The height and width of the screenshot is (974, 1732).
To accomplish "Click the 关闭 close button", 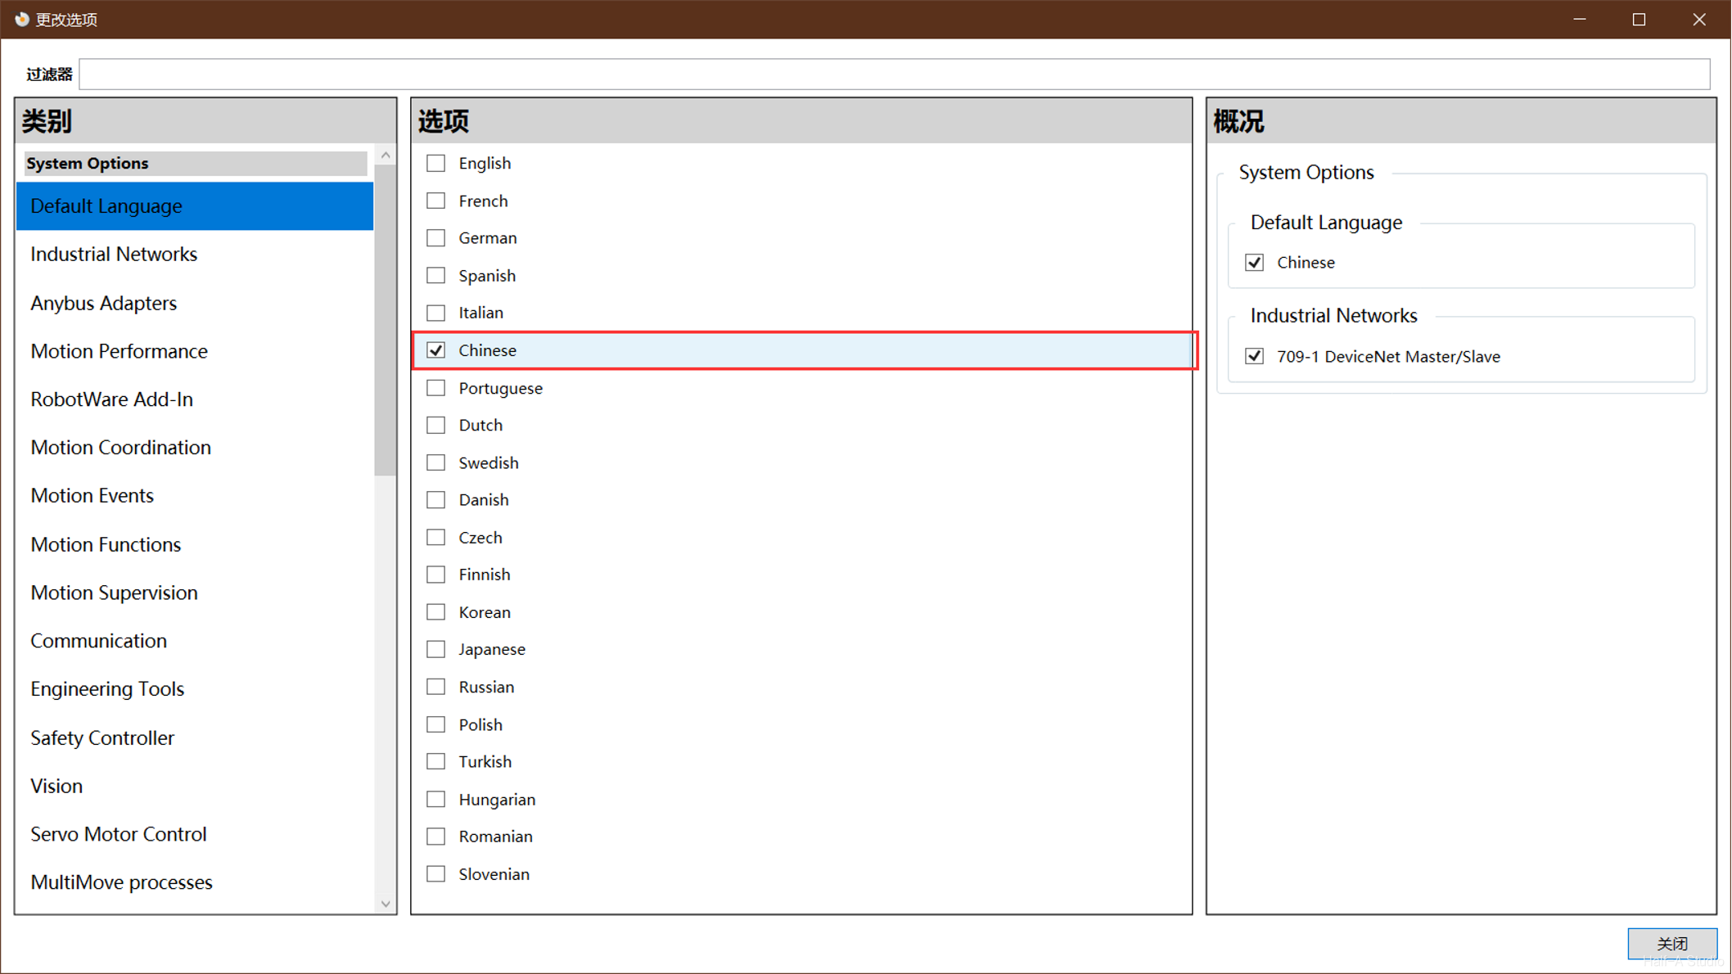I will (x=1671, y=943).
